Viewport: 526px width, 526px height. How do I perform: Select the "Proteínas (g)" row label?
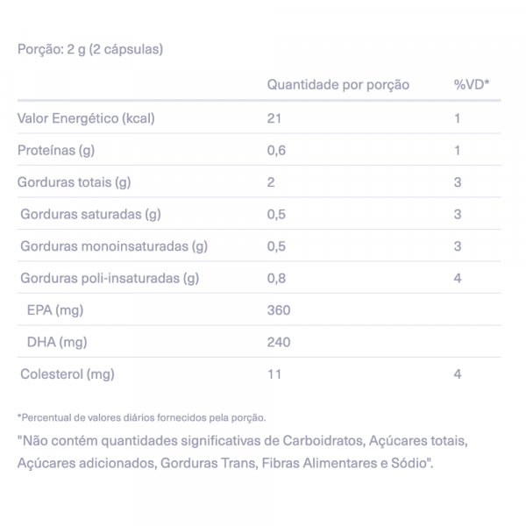click(x=56, y=151)
